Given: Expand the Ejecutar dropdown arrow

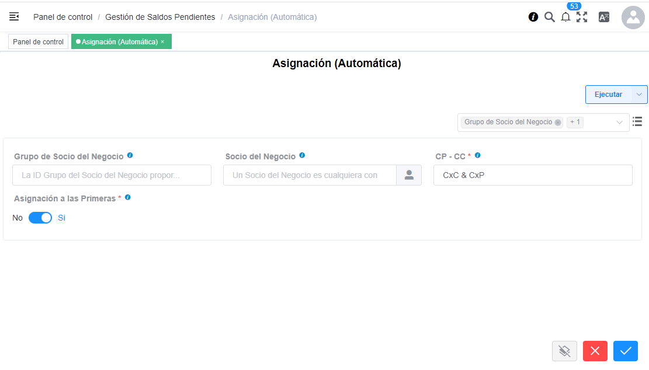Looking at the screenshot, I should tap(638, 94).
